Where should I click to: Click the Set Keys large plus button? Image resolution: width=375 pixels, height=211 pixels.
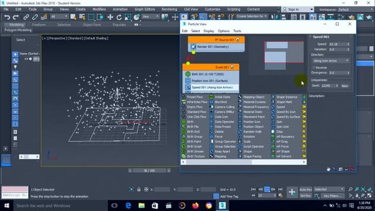click(292, 192)
